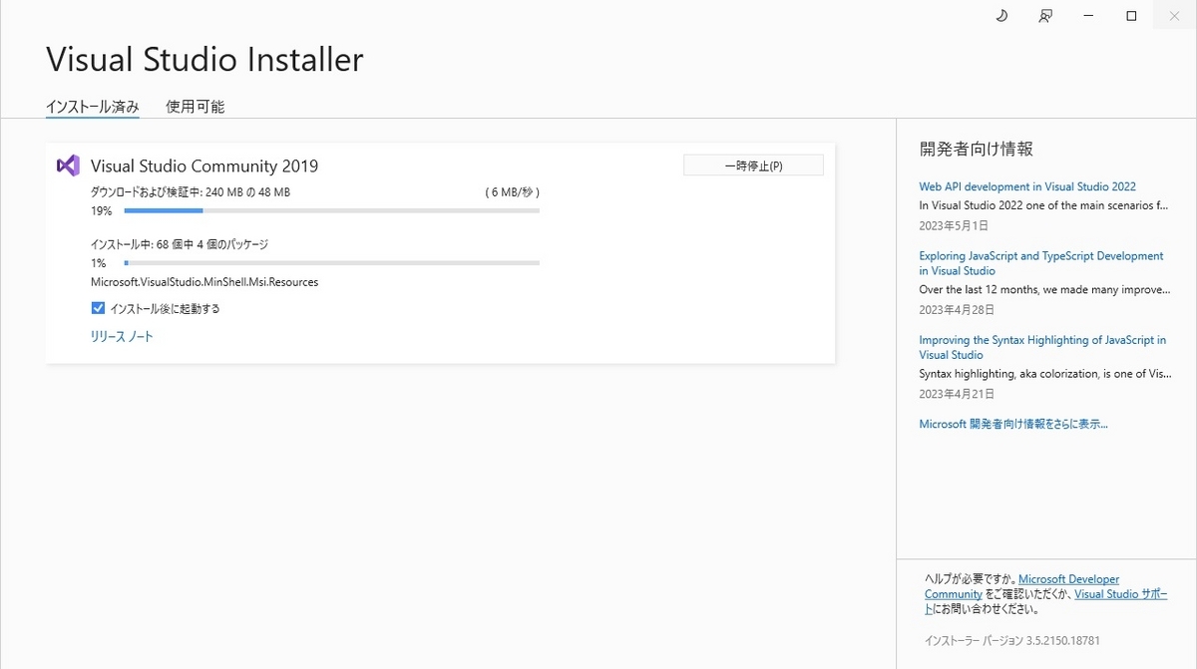Open the feedback icon in title bar
This screenshot has height=669, width=1197.
(x=1045, y=16)
